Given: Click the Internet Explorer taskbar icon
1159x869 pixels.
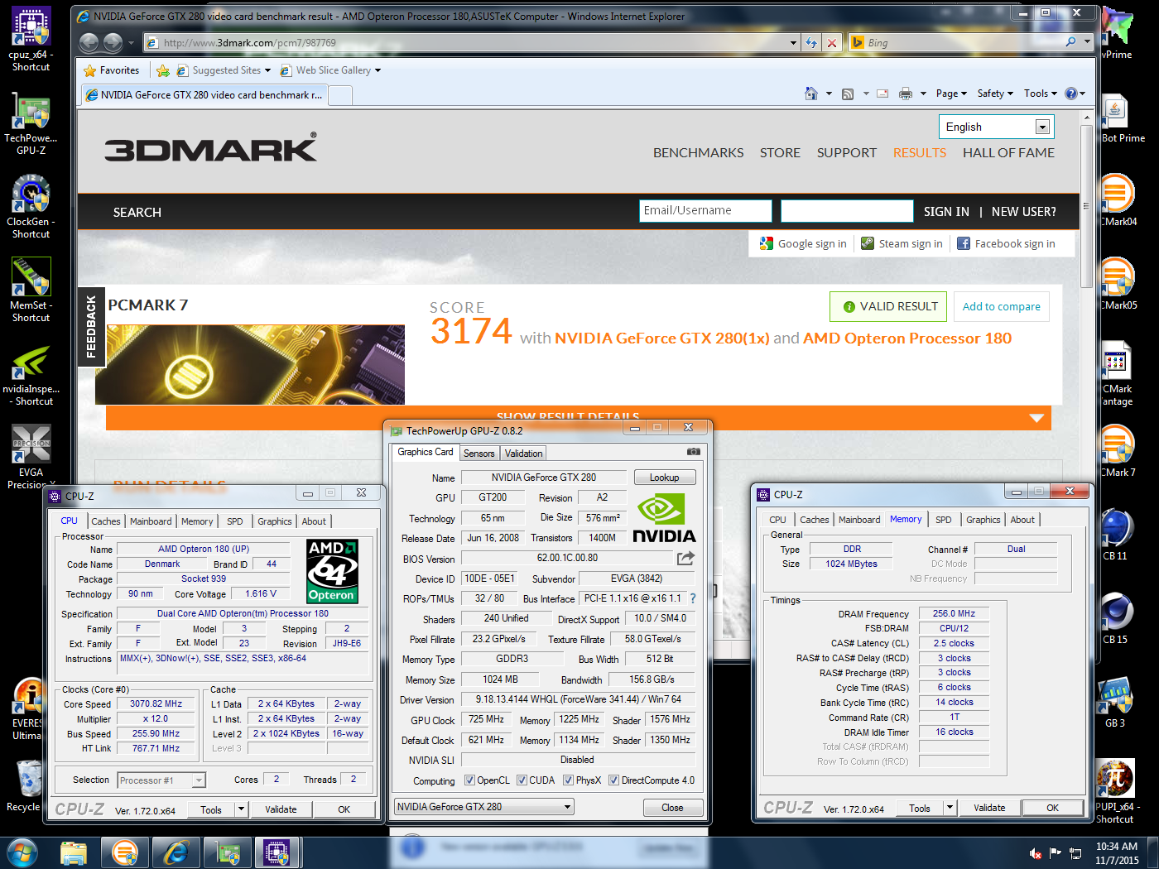Looking at the screenshot, I should click(176, 852).
